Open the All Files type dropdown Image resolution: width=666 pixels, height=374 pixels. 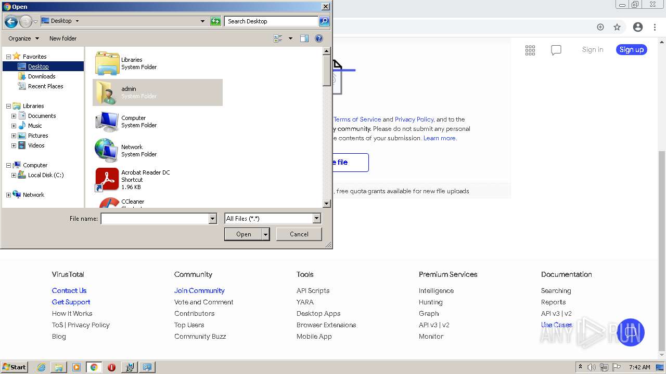point(316,219)
